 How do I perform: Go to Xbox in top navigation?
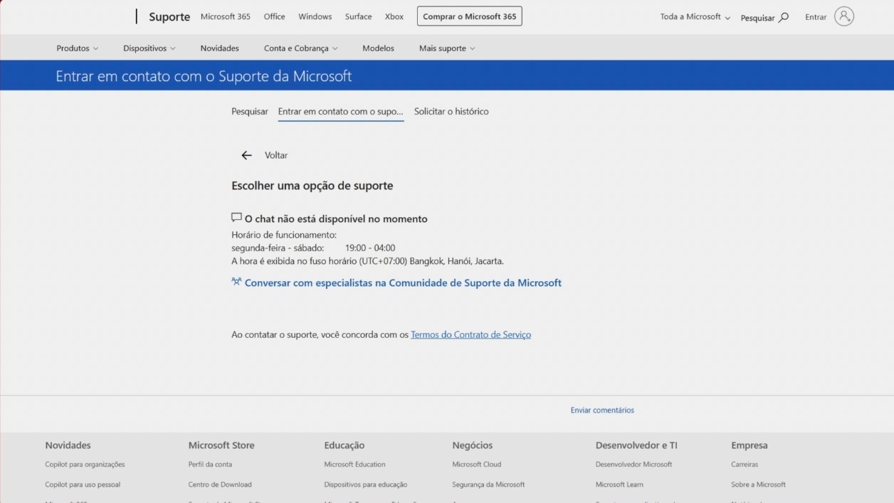pyautogui.click(x=394, y=16)
